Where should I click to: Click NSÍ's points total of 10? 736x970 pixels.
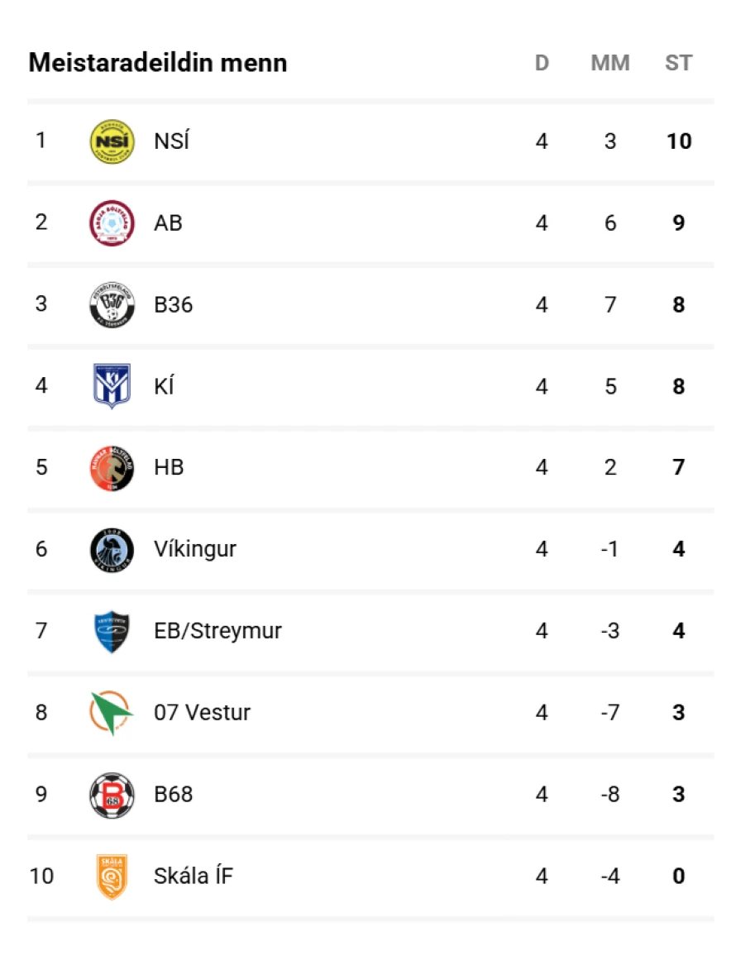point(678,141)
